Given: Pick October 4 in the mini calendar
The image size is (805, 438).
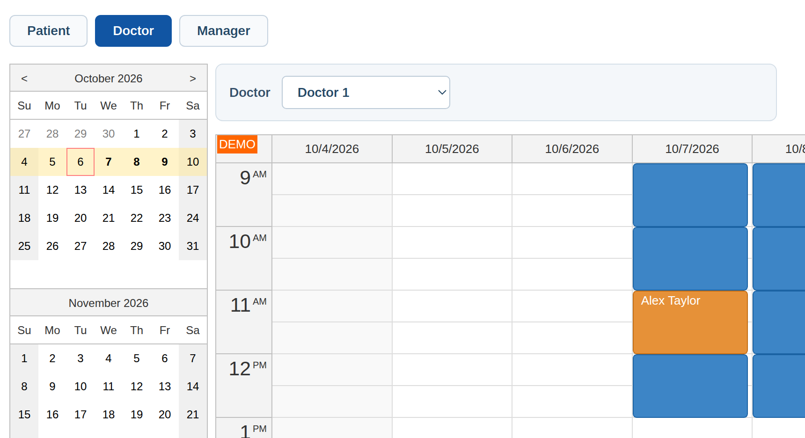Looking at the screenshot, I should [24, 162].
